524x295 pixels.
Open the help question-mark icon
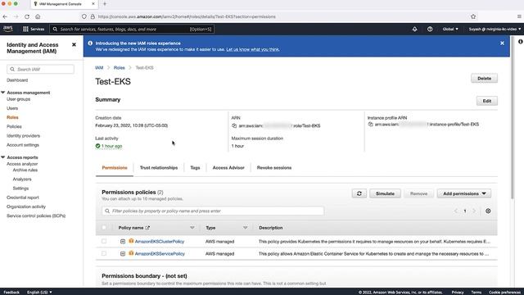430,29
